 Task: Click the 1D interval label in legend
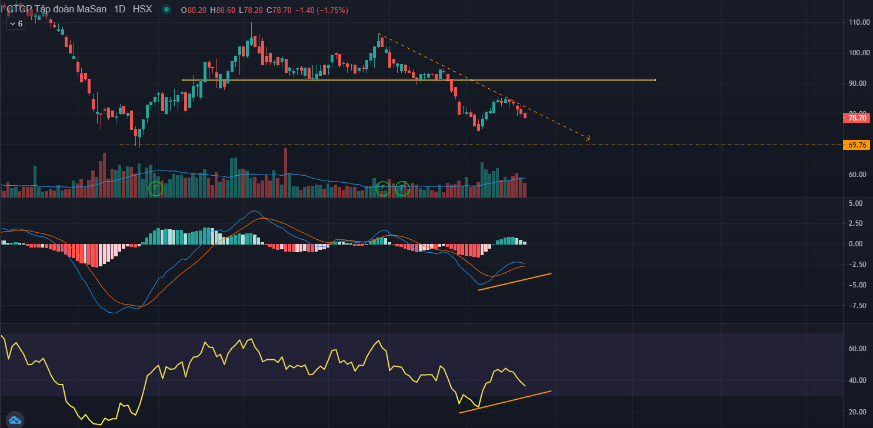[x=120, y=9]
